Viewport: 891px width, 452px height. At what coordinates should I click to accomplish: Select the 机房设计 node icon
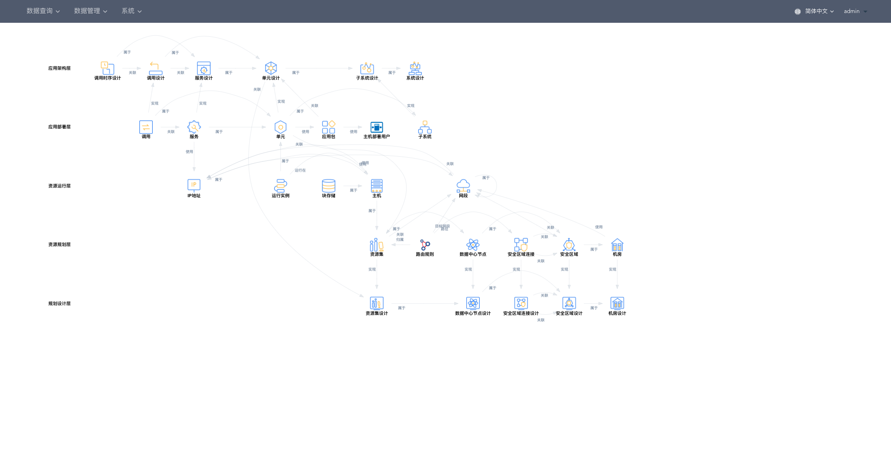point(617,303)
